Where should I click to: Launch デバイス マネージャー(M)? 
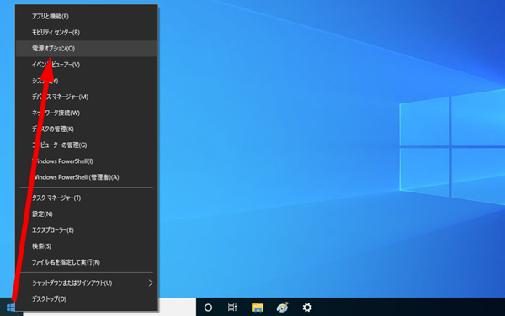87,97
